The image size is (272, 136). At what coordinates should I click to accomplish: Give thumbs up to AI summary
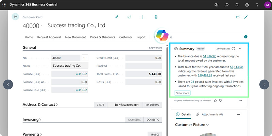(215, 101)
